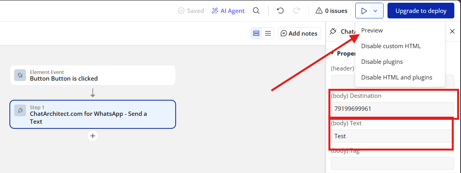Viewport: 461px width, 173px height.
Task: Select the Button is clicked event block
Action: [x=93, y=75]
